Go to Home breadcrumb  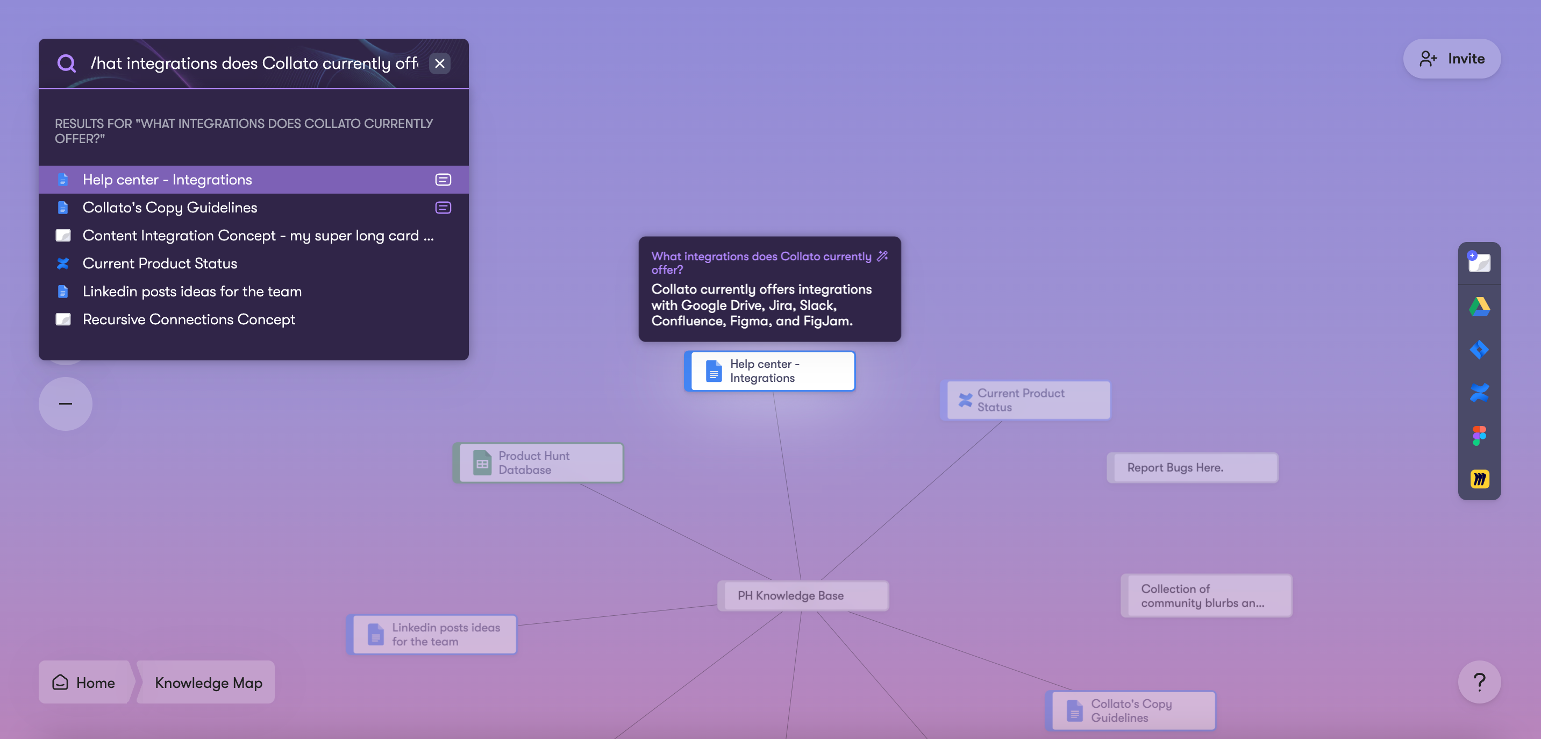(84, 682)
